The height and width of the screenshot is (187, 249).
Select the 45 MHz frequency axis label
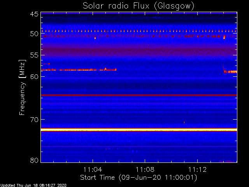[x=34, y=14]
